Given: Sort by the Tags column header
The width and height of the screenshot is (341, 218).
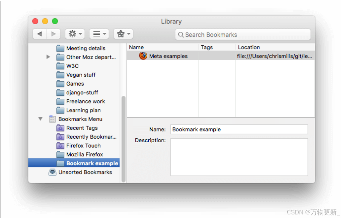Looking at the screenshot, I should coord(217,47).
